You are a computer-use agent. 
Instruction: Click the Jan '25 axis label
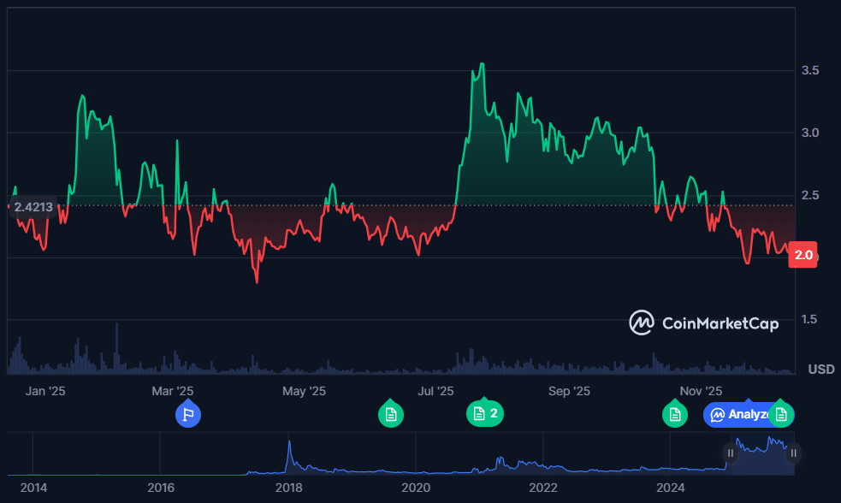[46, 391]
